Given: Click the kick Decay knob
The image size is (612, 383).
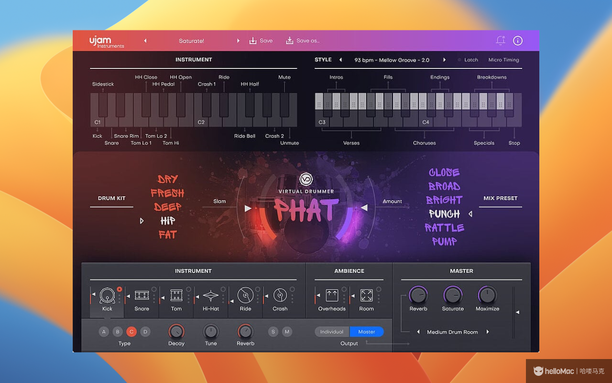Looking at the screenshot, I should [x=176, y=331].
